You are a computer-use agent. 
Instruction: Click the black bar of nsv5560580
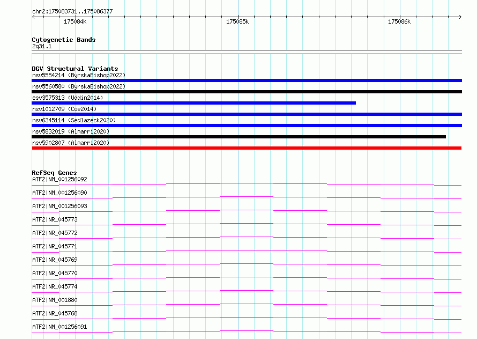point(247,92)
